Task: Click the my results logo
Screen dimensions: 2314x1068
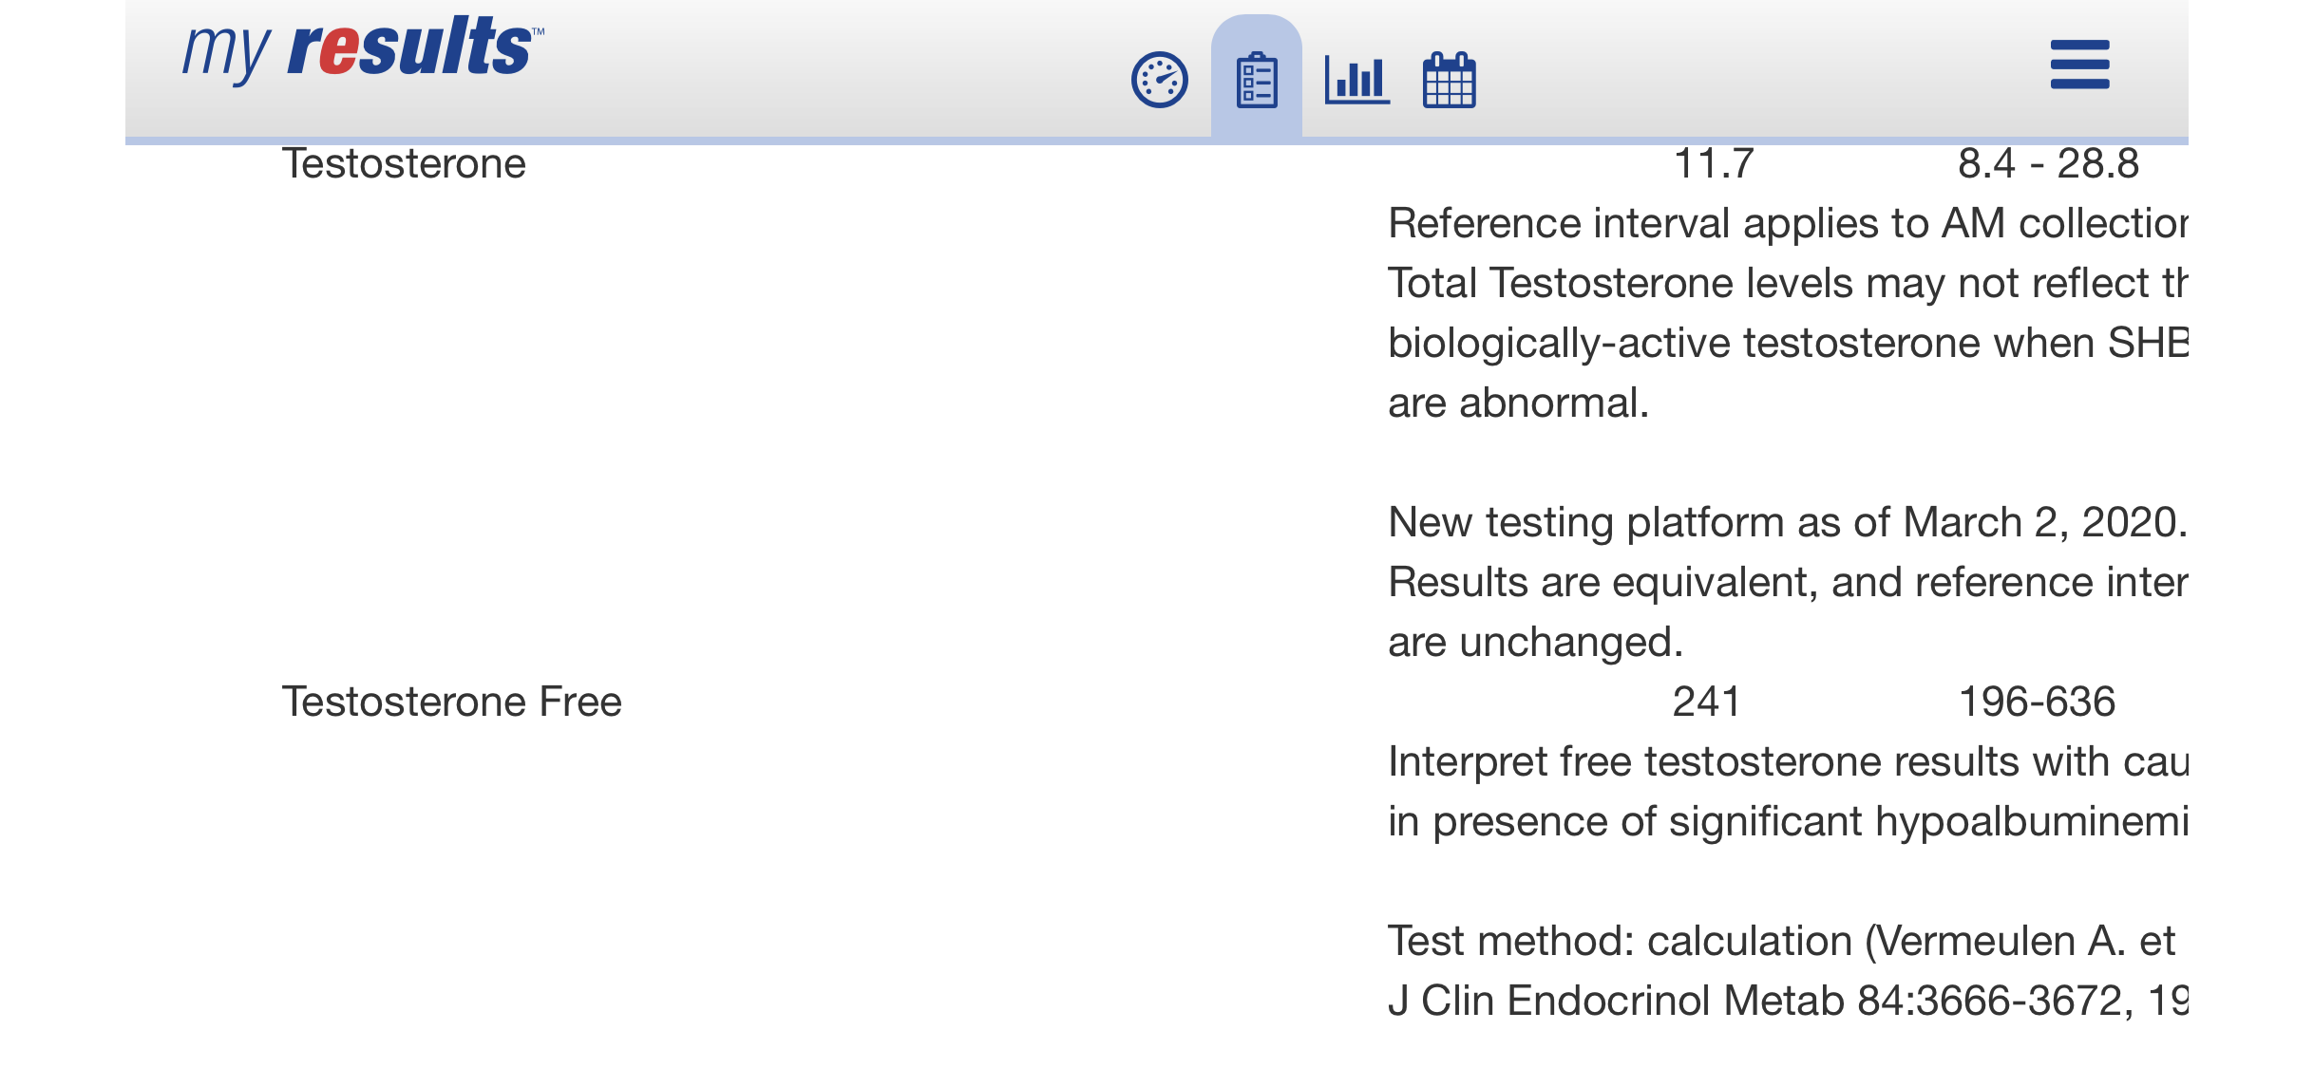Action: pos(363,49)
